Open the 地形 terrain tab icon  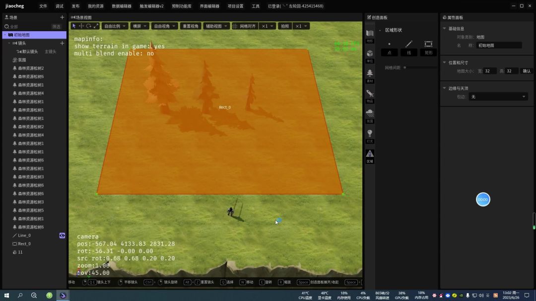coord(370,36)
